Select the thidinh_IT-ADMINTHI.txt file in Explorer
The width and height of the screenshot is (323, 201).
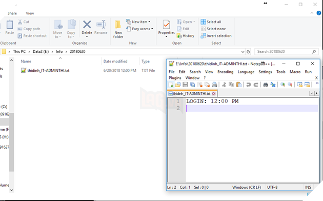pos(48,70)
